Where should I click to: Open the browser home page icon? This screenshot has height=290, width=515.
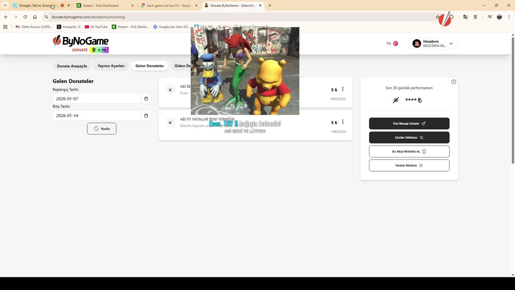pyautogui.click(x=35, y=17)
